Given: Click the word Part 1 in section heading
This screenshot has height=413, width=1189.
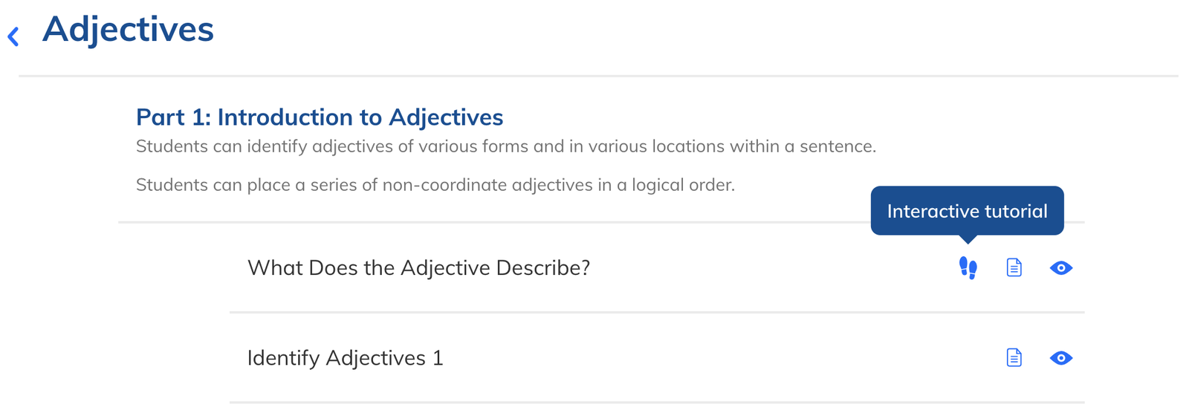Looking at the screenshot, I should point(174,117).
